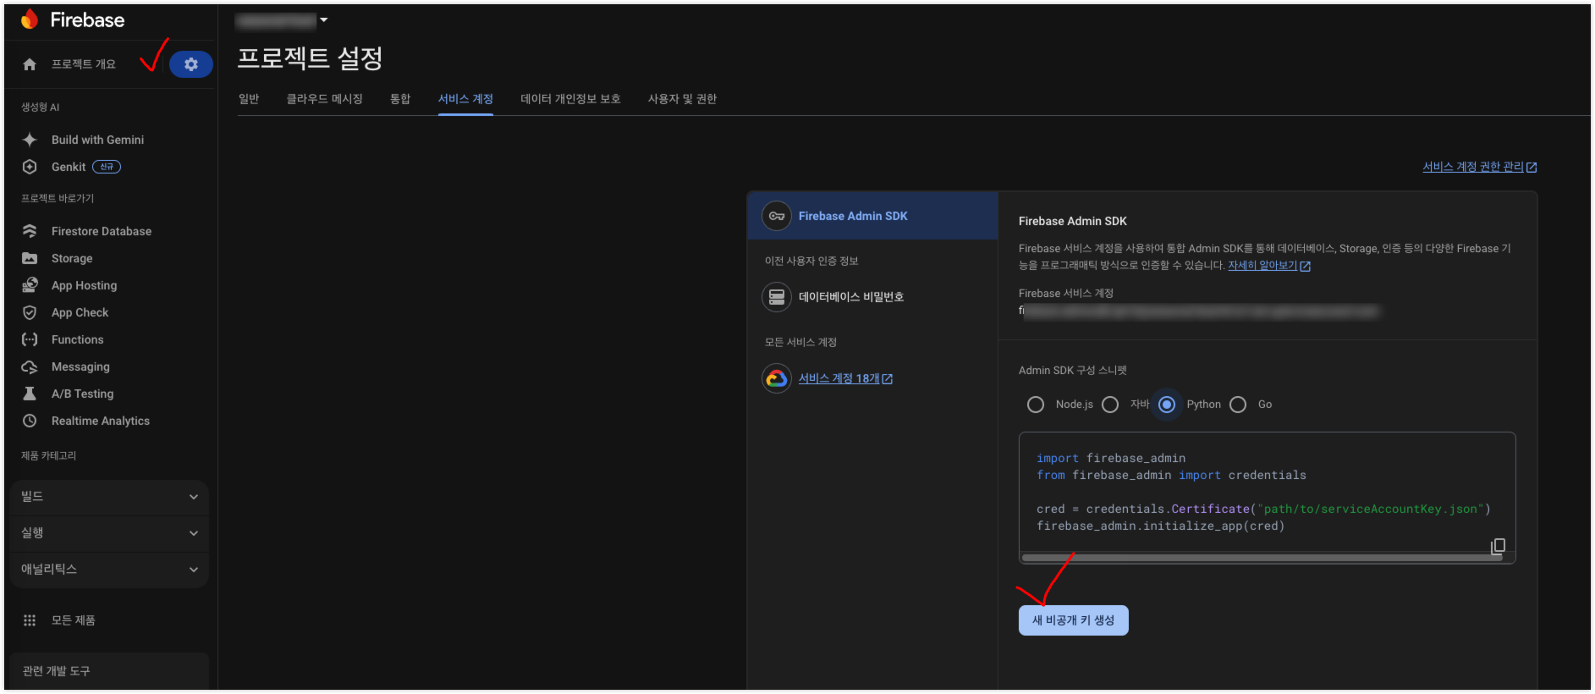
Task: Click external link icon beside 서비스 계정 권한 관리
Action: tap(1532, 168)
